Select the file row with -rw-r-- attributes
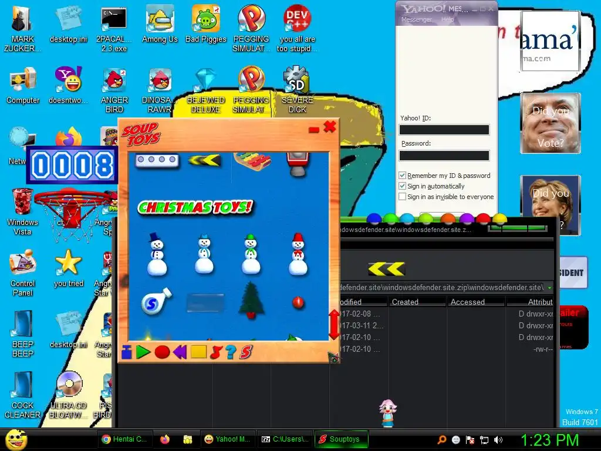Image resolution: width=601 pixels, height=451 pixels. point(447,349)
